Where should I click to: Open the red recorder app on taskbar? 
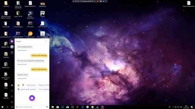pyautogui.click(x=102, y=107)
